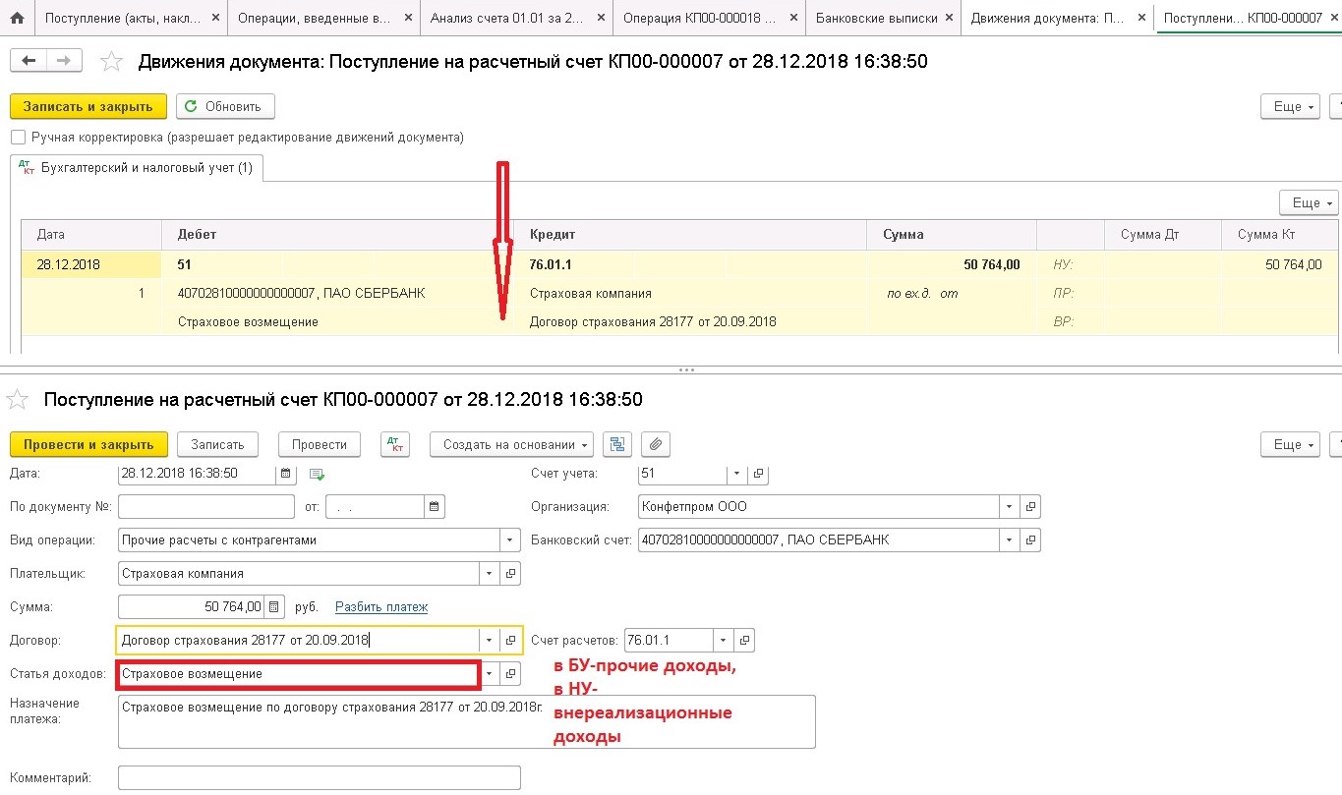
Task: Open the Плательщик record link button
Action: (510, 573)
